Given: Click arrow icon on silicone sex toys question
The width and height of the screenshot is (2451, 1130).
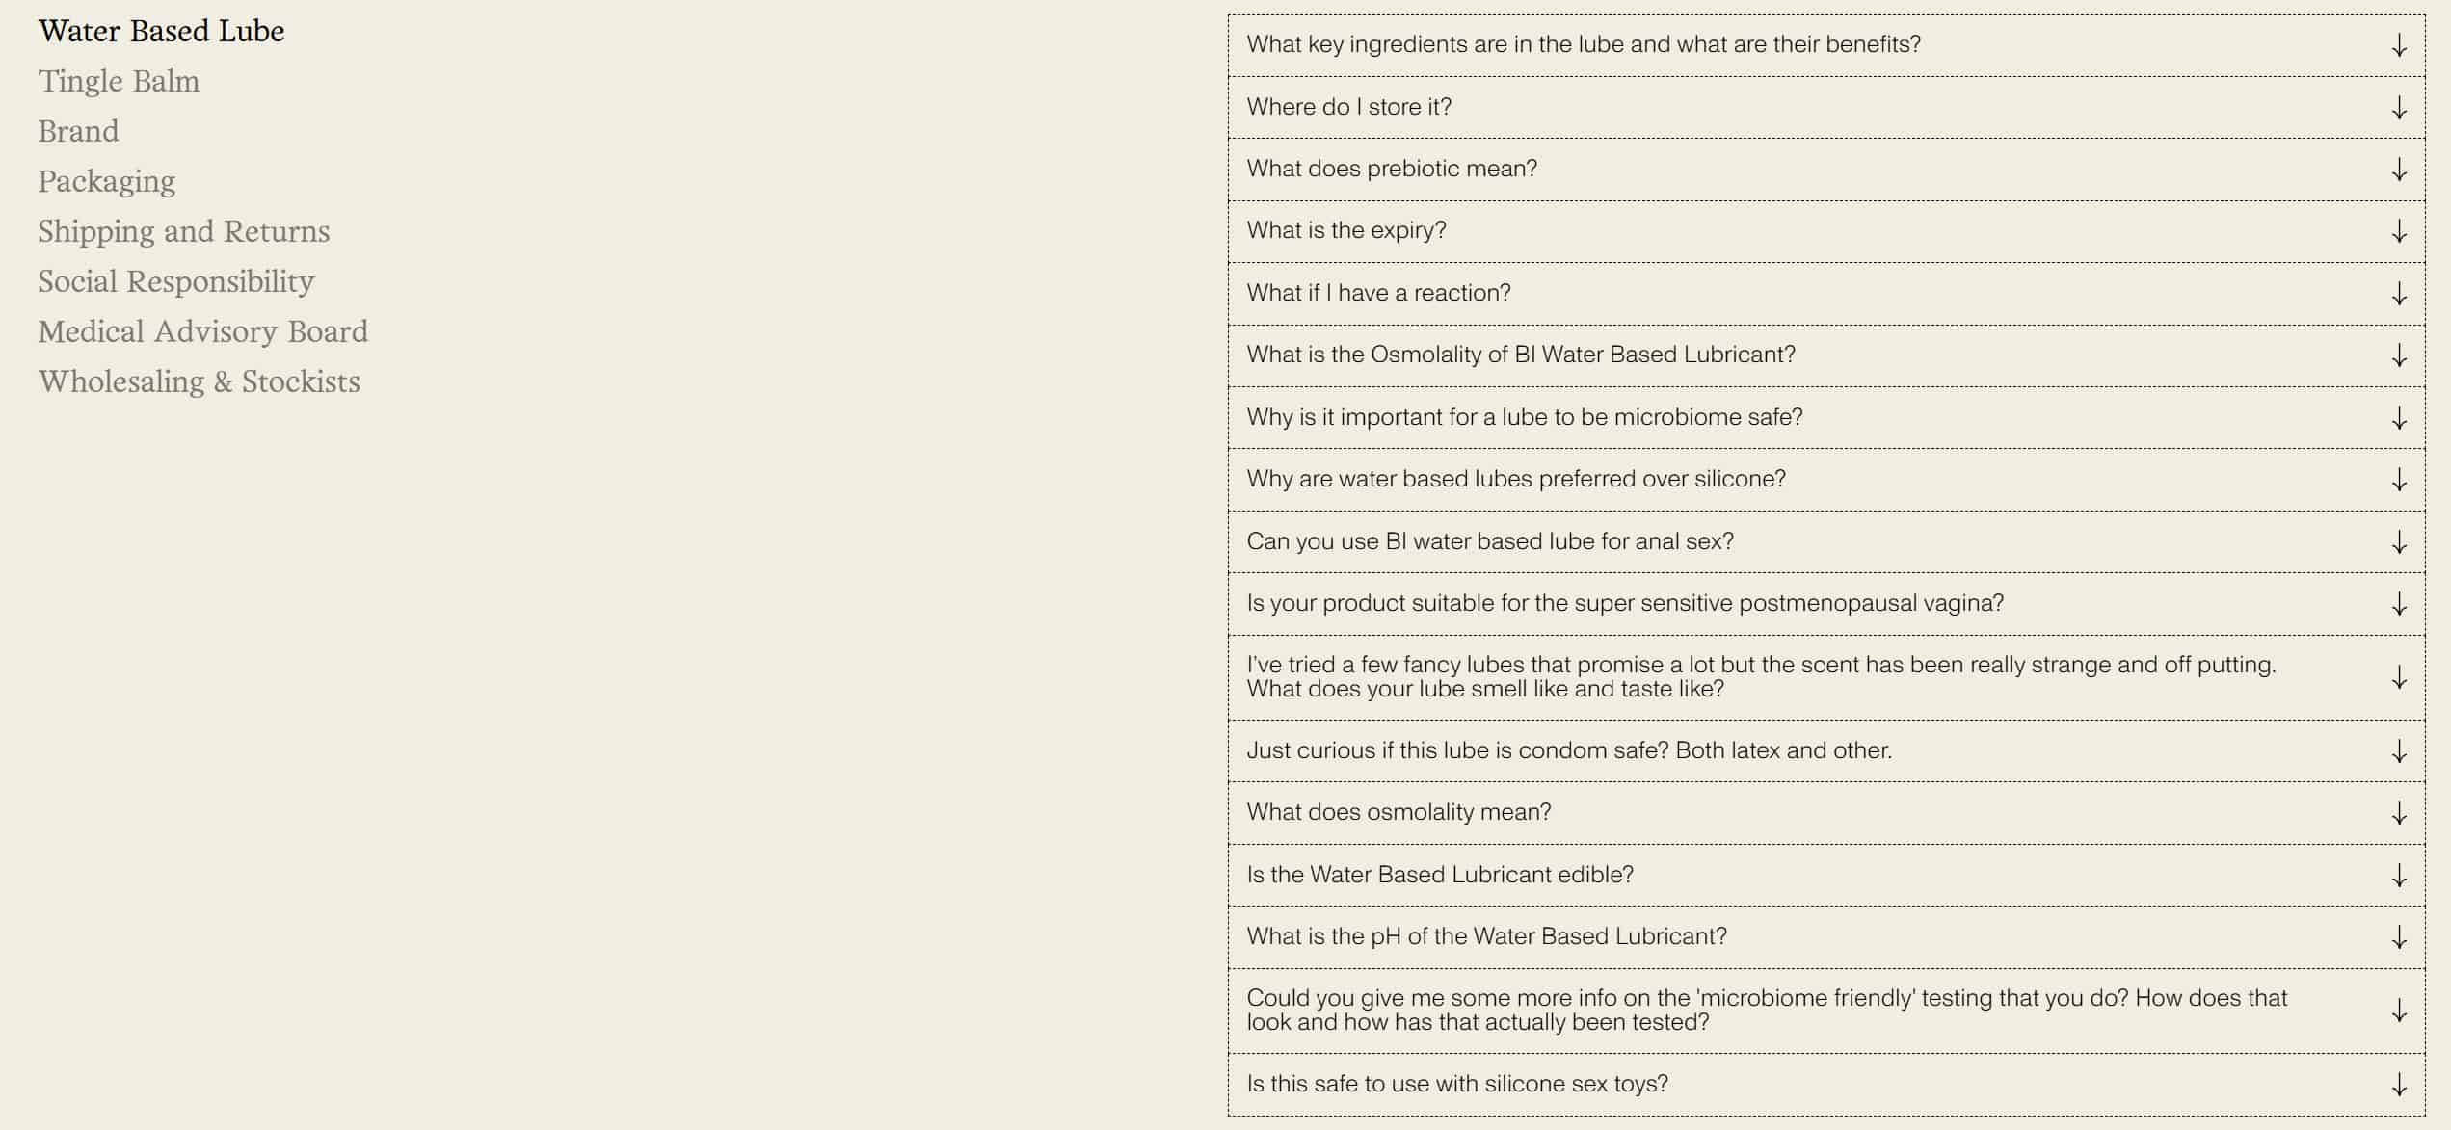Looking at the screenshot, I should tap(2399, 1085).
